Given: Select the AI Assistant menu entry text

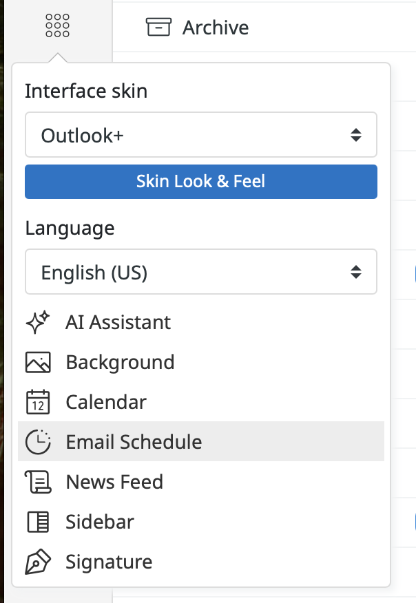Looking at the screenshot, I should [118, 322].
